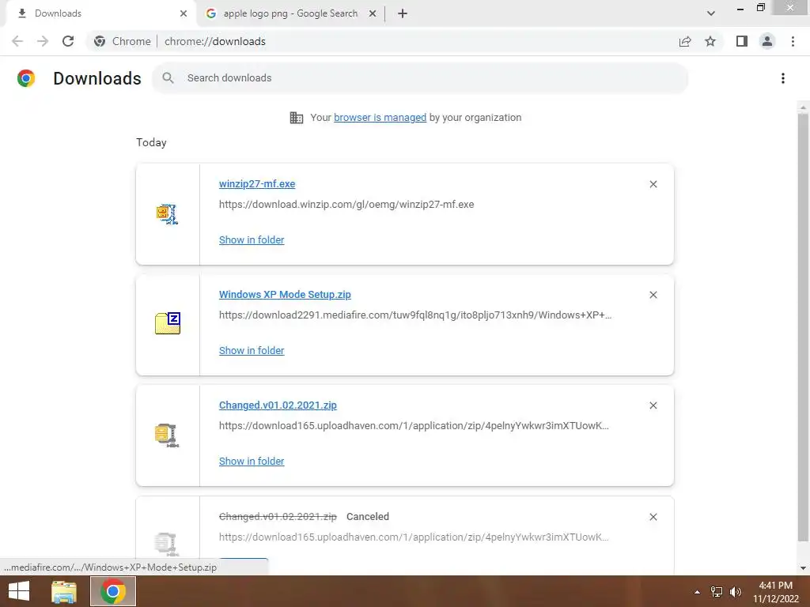
Task: Click the winzip27-mf.exe file icon
Action: pyautogui.click(x=168, y=213)
